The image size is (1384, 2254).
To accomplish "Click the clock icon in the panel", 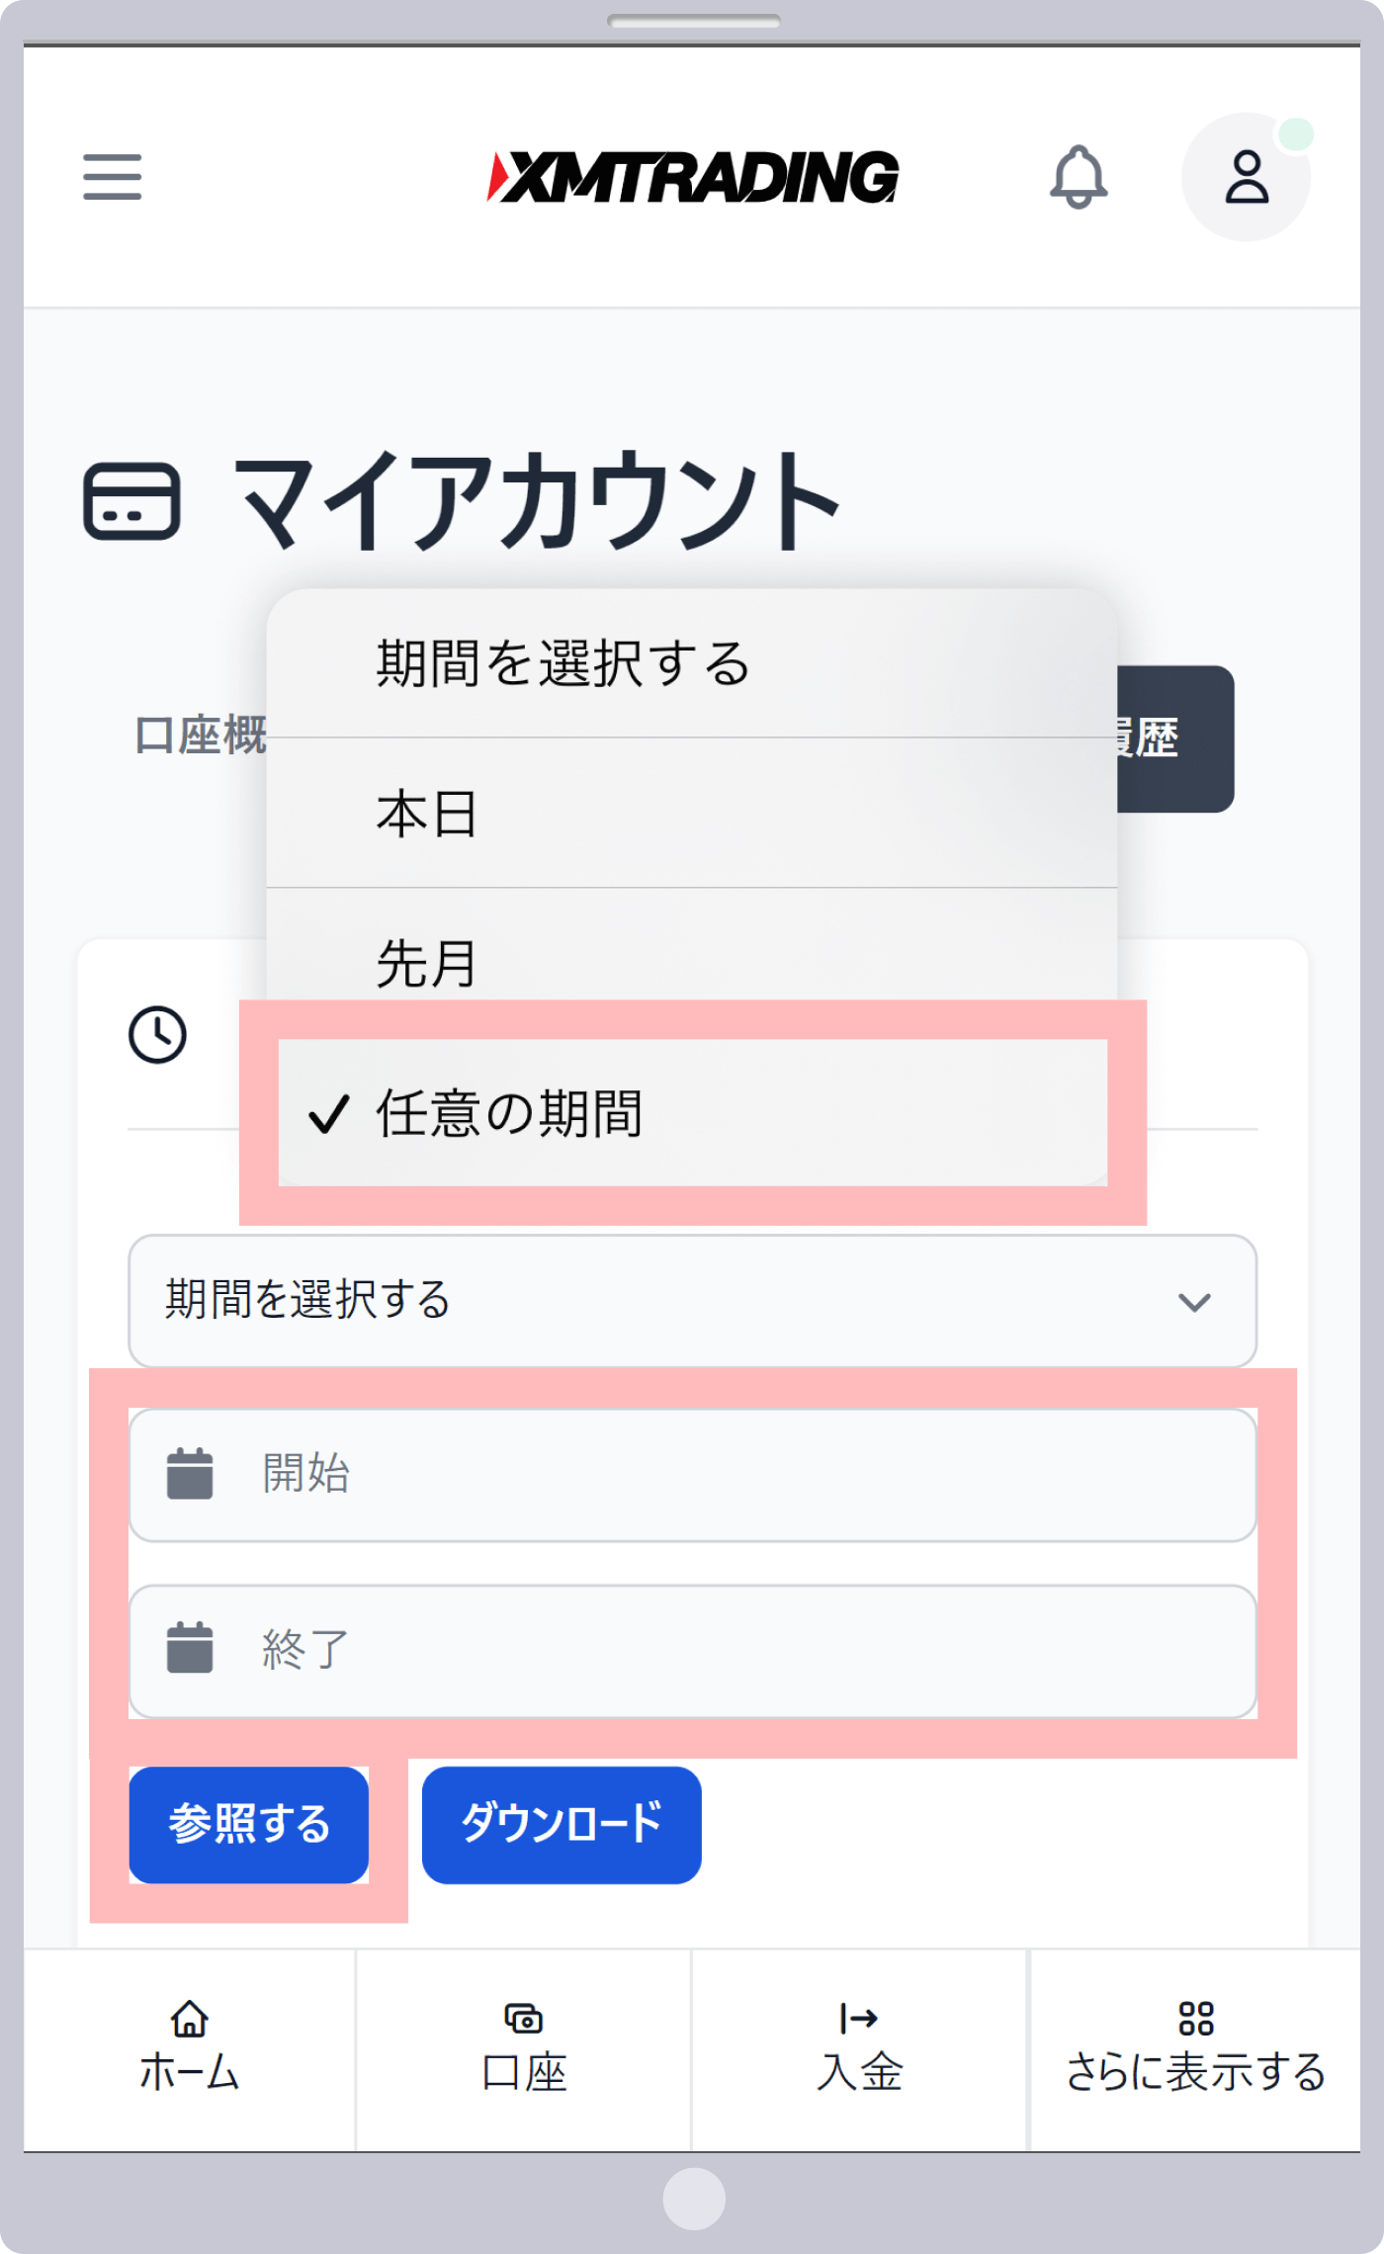I will pyautogui.click(x=158, y=1035).
